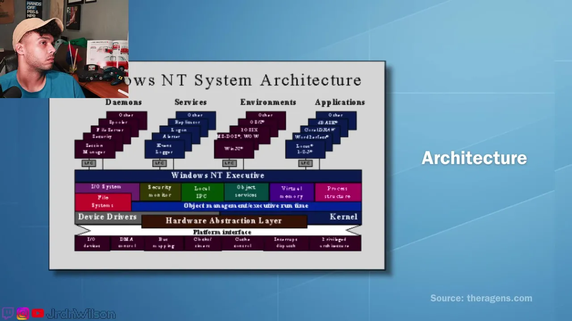Image resolution: width=572 pixels, height=321 pixels.
Task: Click the "Kernel" label
Action: (344, 217)
